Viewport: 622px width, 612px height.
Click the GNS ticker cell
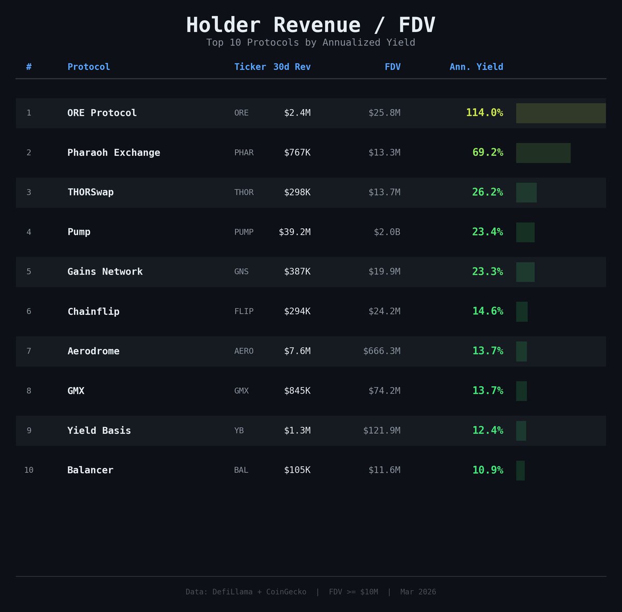[242, 272]
